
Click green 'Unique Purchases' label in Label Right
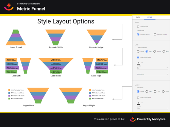102,72
